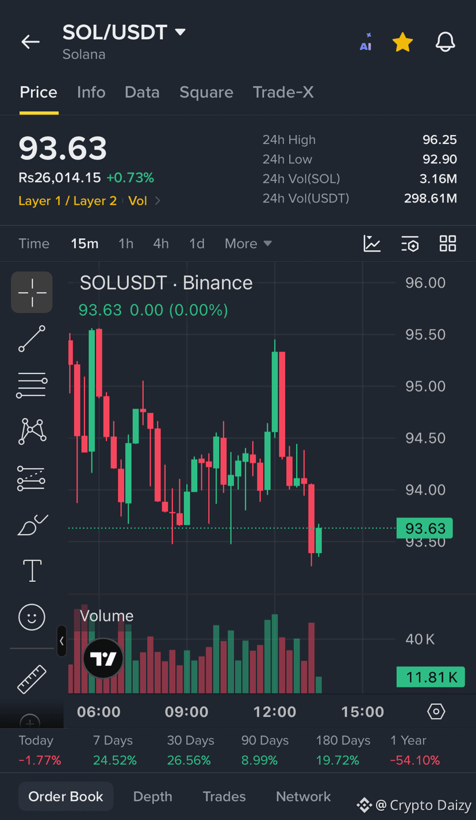Collapse the drawing toolbar arrow handle
Screen dimensions: 476x820
(x=62, y=640)
